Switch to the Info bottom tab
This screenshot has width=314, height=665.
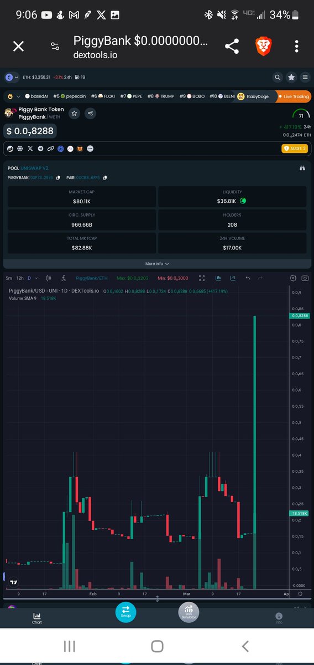[x=279, y=618]
